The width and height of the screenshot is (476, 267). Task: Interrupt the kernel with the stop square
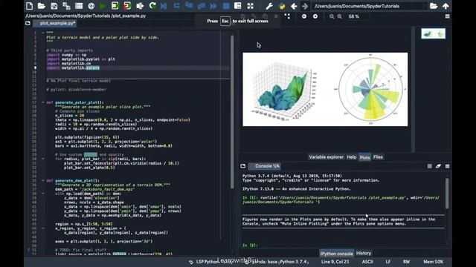click(430, 166)
